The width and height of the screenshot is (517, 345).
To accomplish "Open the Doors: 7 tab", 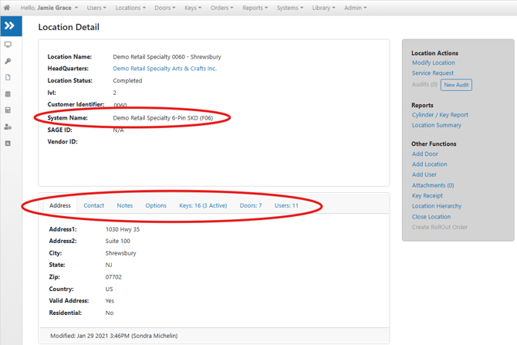I will tap(250, 205).
